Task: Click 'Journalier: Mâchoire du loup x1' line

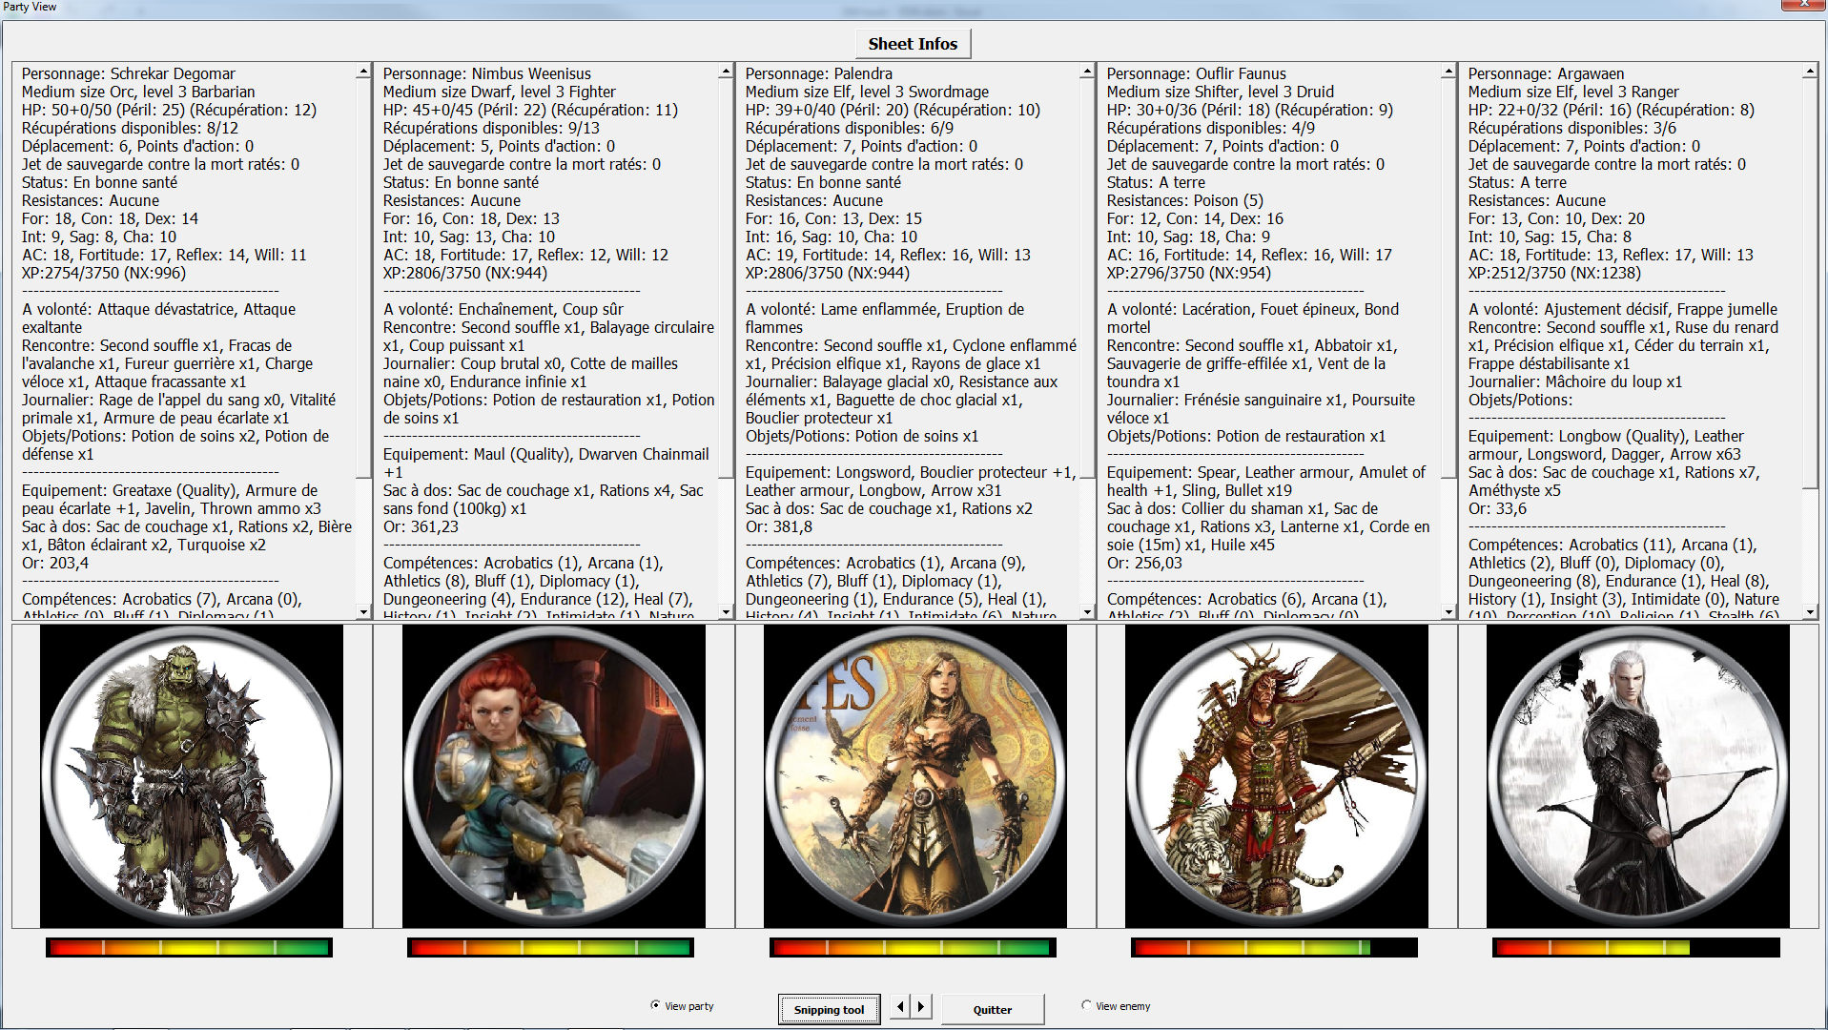Action: pyautogui.click(x=1575, y=381)
